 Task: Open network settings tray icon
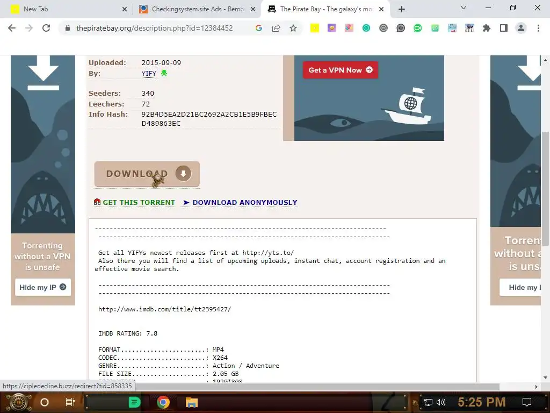[x=428, y=402]
